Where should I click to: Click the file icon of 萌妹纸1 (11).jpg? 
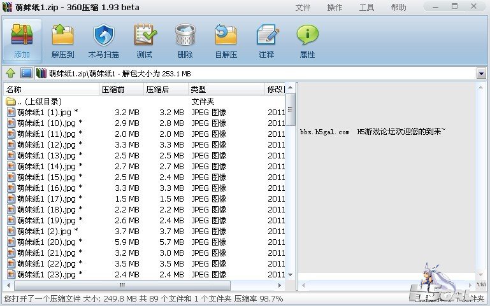11,134
